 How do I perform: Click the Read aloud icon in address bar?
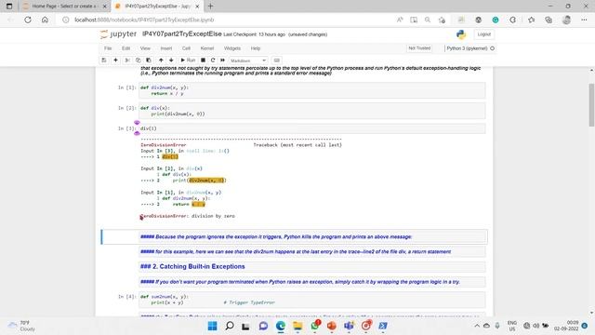(x=400, y=20)
